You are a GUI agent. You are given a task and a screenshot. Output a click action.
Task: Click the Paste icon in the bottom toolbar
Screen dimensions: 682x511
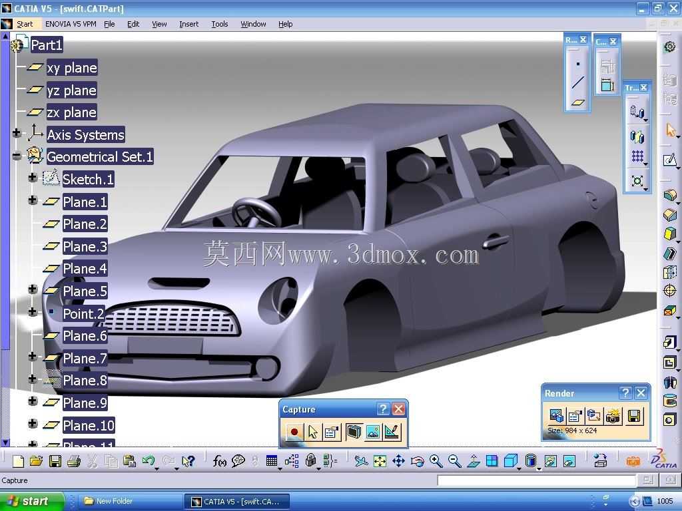[129, 460]
